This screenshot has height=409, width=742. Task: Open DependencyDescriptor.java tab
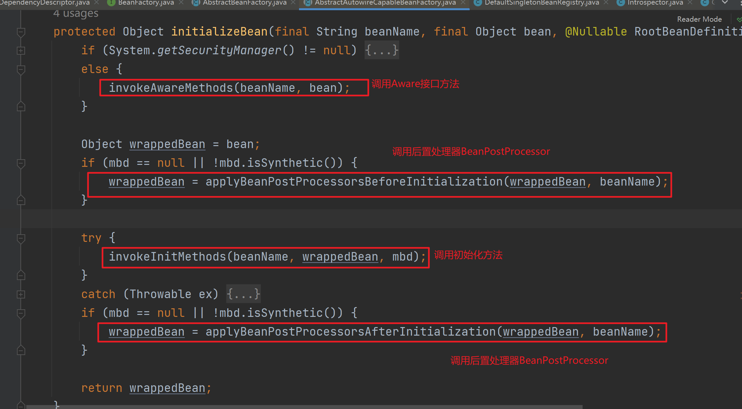44,3
